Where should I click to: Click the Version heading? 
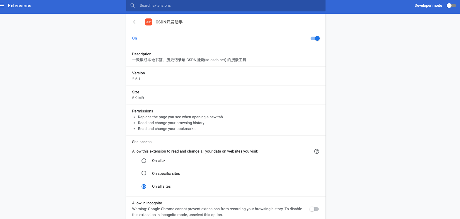click(139, 73)
